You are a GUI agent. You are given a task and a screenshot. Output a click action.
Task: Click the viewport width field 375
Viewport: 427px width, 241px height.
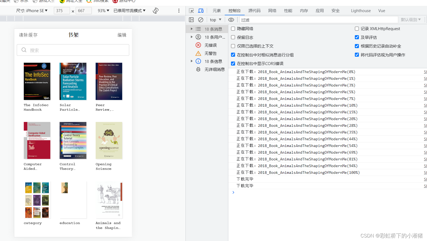coord(62,11)
